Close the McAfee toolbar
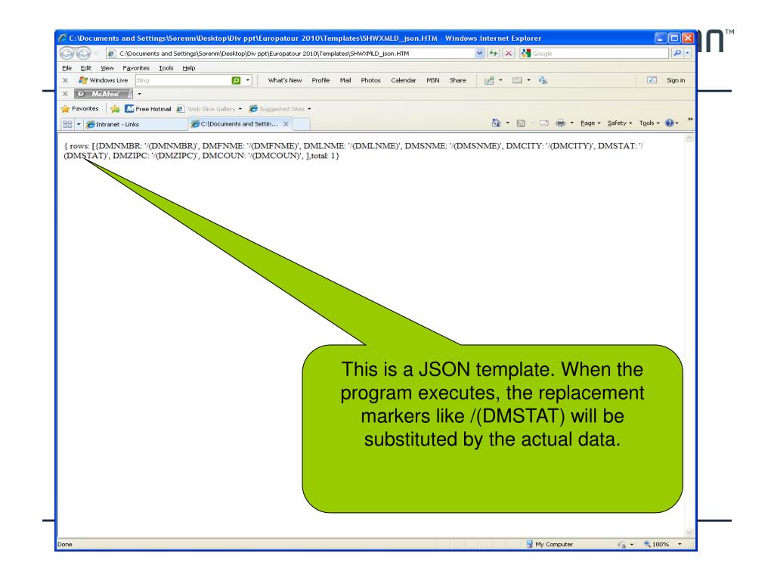The image size is (774, 581). (x=65, y=93)
